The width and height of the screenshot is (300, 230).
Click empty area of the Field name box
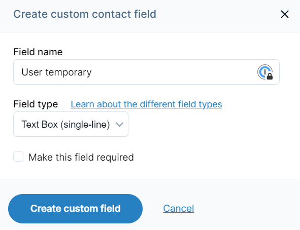click(172, 72)
